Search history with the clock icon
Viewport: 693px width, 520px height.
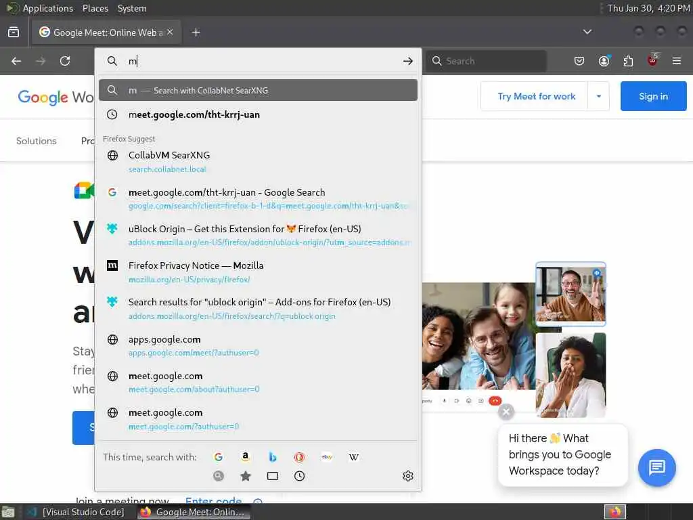tap(299, 476)
